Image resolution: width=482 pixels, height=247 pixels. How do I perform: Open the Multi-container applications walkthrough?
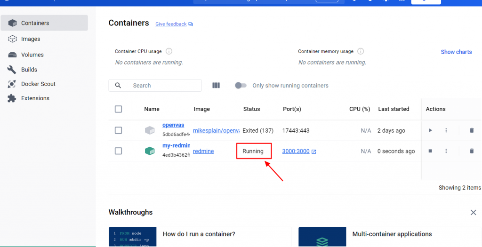click(390, 237)
